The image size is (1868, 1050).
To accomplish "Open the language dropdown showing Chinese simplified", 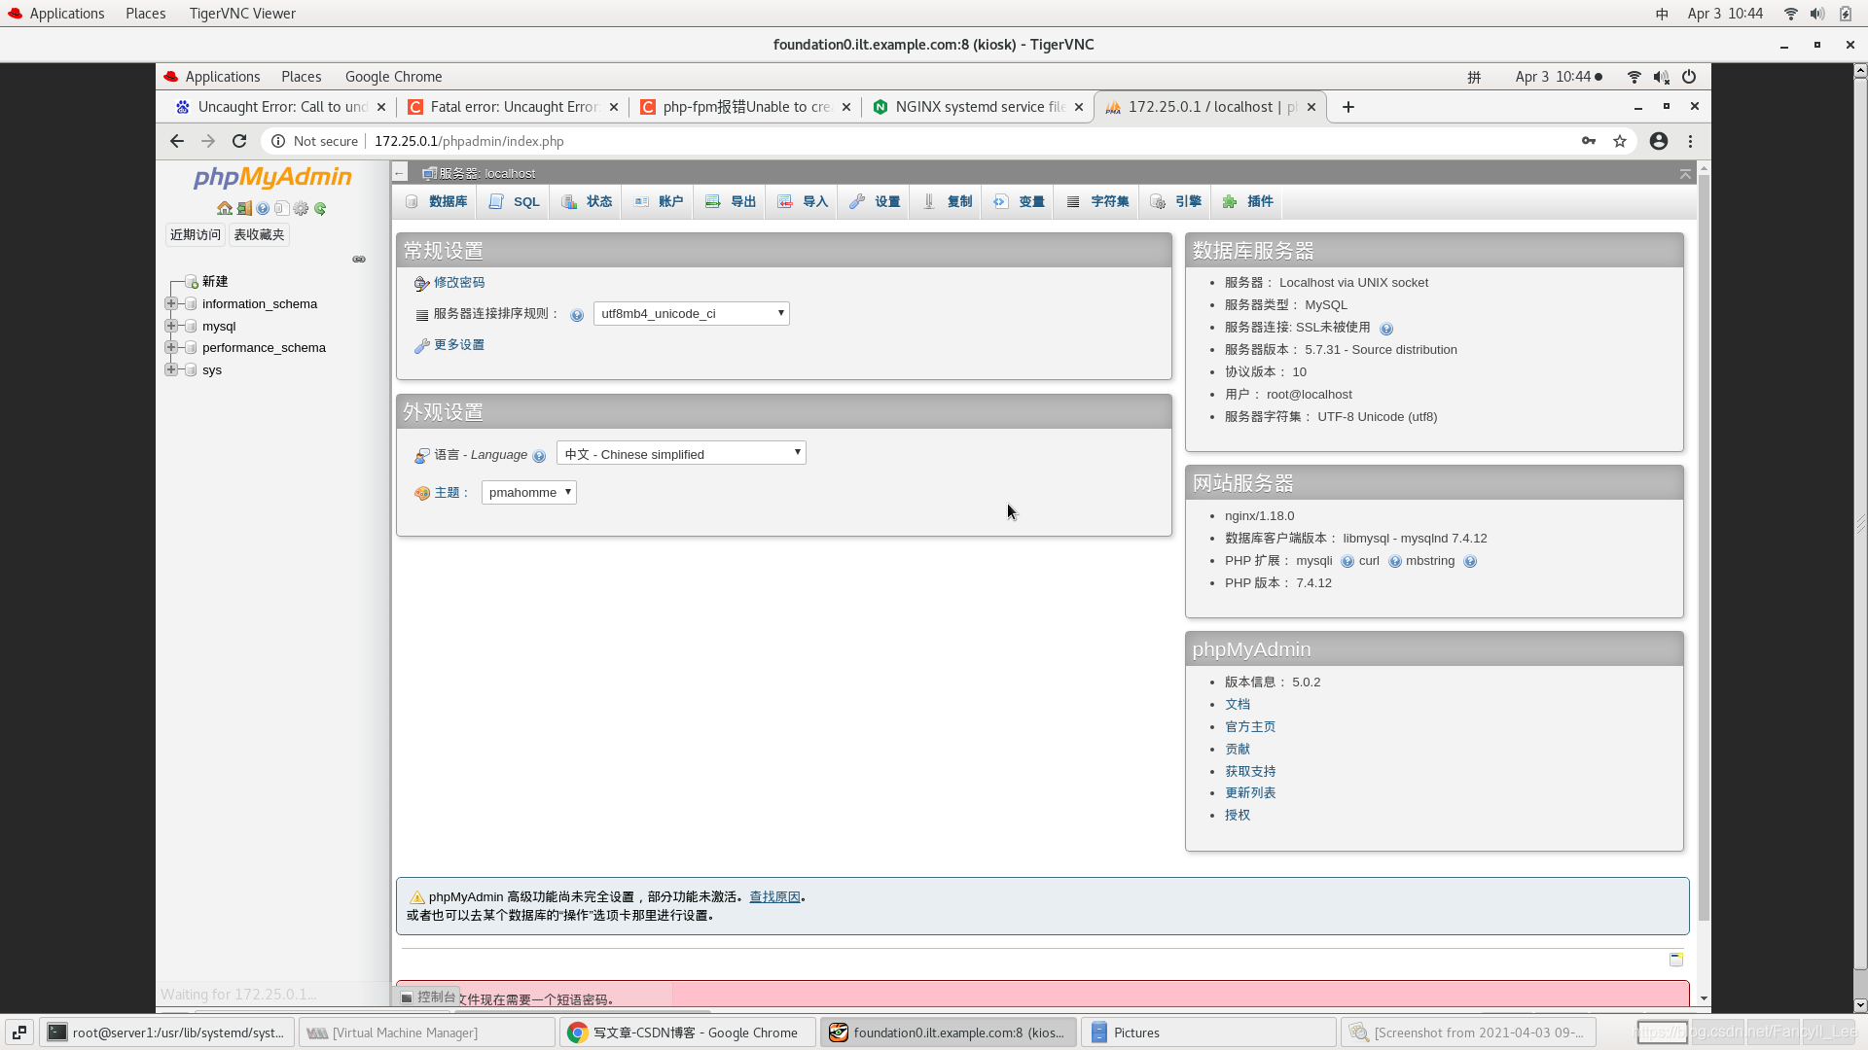I will point(681,453).
